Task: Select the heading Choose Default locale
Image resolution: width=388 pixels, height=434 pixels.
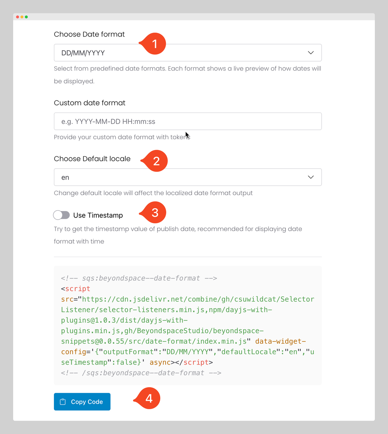Action: point(92,158)
